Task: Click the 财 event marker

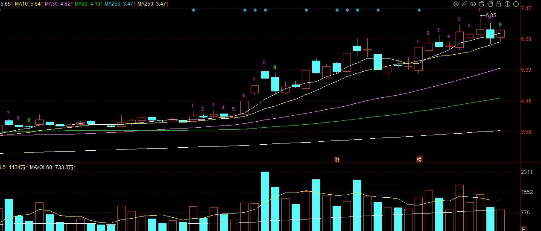Action: 337,160
